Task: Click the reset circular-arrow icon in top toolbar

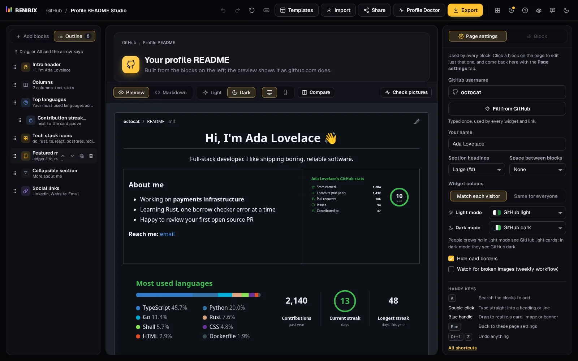Action: 252,10
